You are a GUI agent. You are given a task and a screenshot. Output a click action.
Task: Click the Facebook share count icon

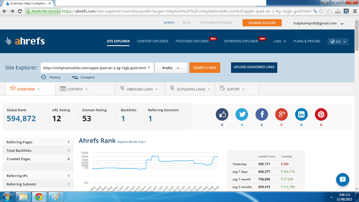point(261,114)
